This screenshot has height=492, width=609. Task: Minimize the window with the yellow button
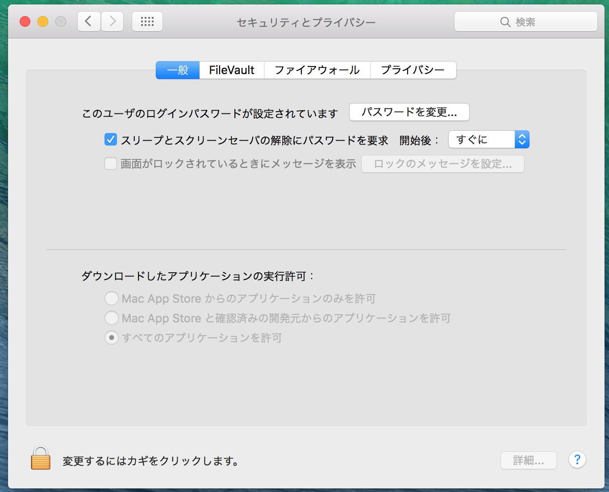[x=43, y=21]
